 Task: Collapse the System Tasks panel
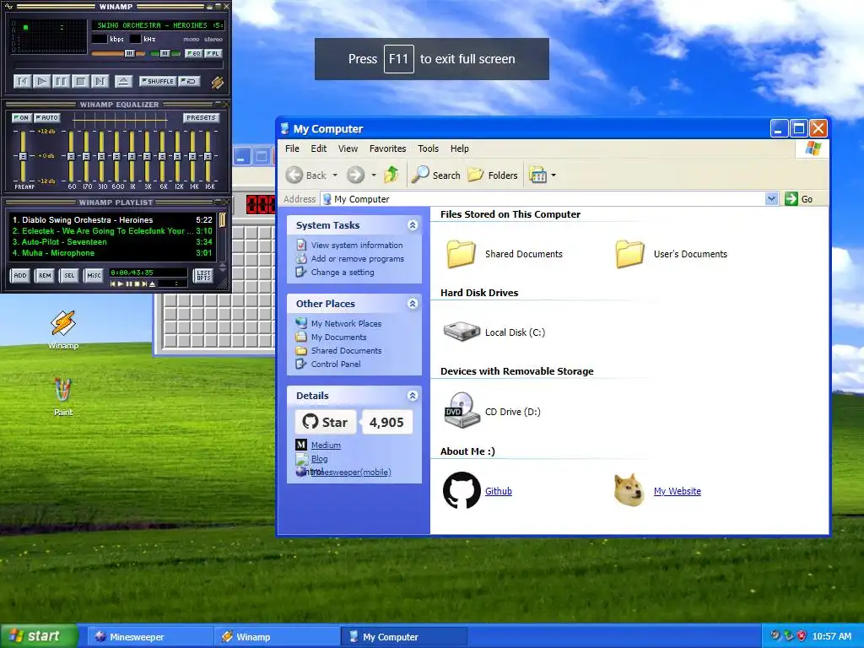click(x=412, y=224)
